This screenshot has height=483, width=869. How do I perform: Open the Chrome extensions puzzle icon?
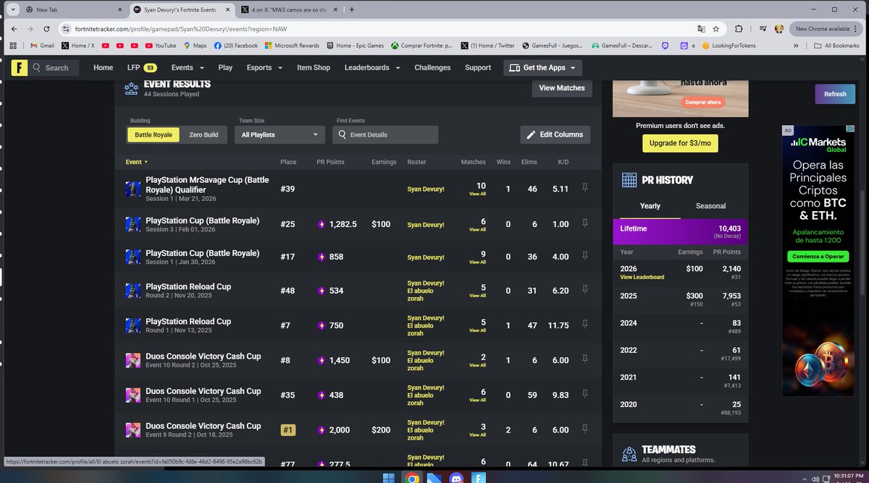pos(739,29)
